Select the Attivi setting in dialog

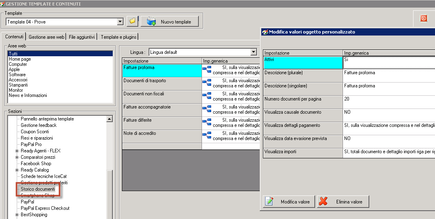[303, 63]
